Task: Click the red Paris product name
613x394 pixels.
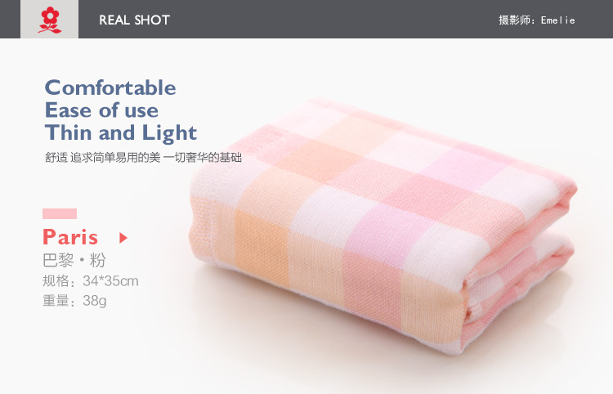Action: point(70,237)
